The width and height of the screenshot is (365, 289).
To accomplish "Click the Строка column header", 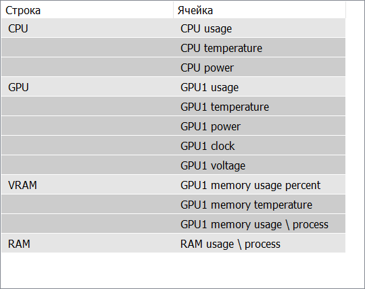I will pos(87,10).
